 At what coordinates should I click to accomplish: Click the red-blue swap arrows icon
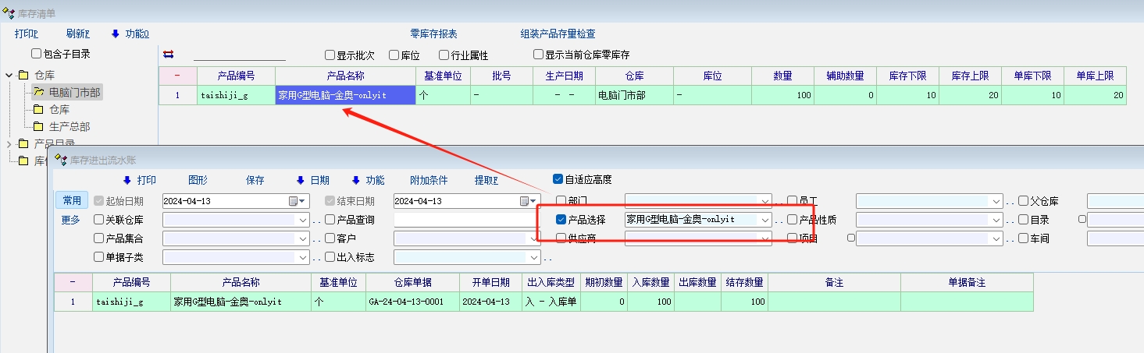pyautogui.click(x=168, y=55)
